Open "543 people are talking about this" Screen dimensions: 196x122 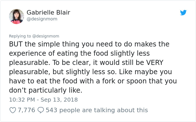click(x=97, y=110)
